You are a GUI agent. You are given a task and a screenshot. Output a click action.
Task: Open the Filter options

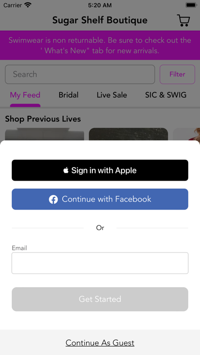pyautogui.click(x=178, y=74)
